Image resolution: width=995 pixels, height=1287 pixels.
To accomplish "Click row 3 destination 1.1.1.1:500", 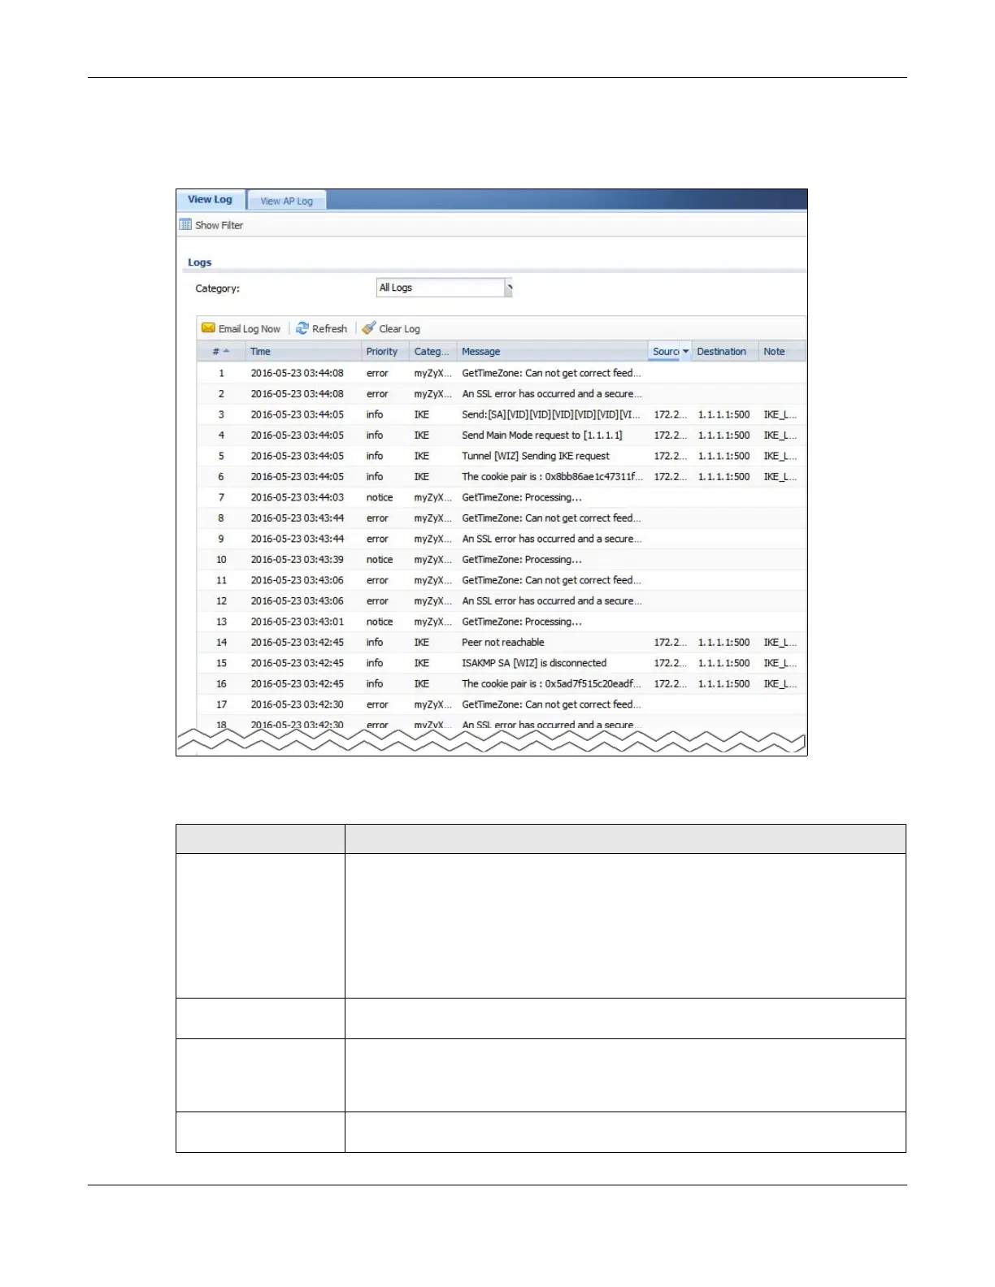I will [723, 414].
